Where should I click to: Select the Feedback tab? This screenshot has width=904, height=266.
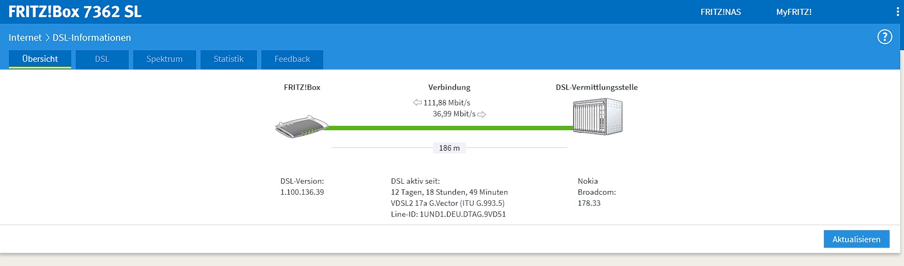[292, 59]
